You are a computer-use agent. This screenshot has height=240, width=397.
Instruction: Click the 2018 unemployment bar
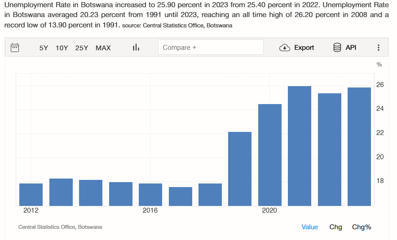210,195
